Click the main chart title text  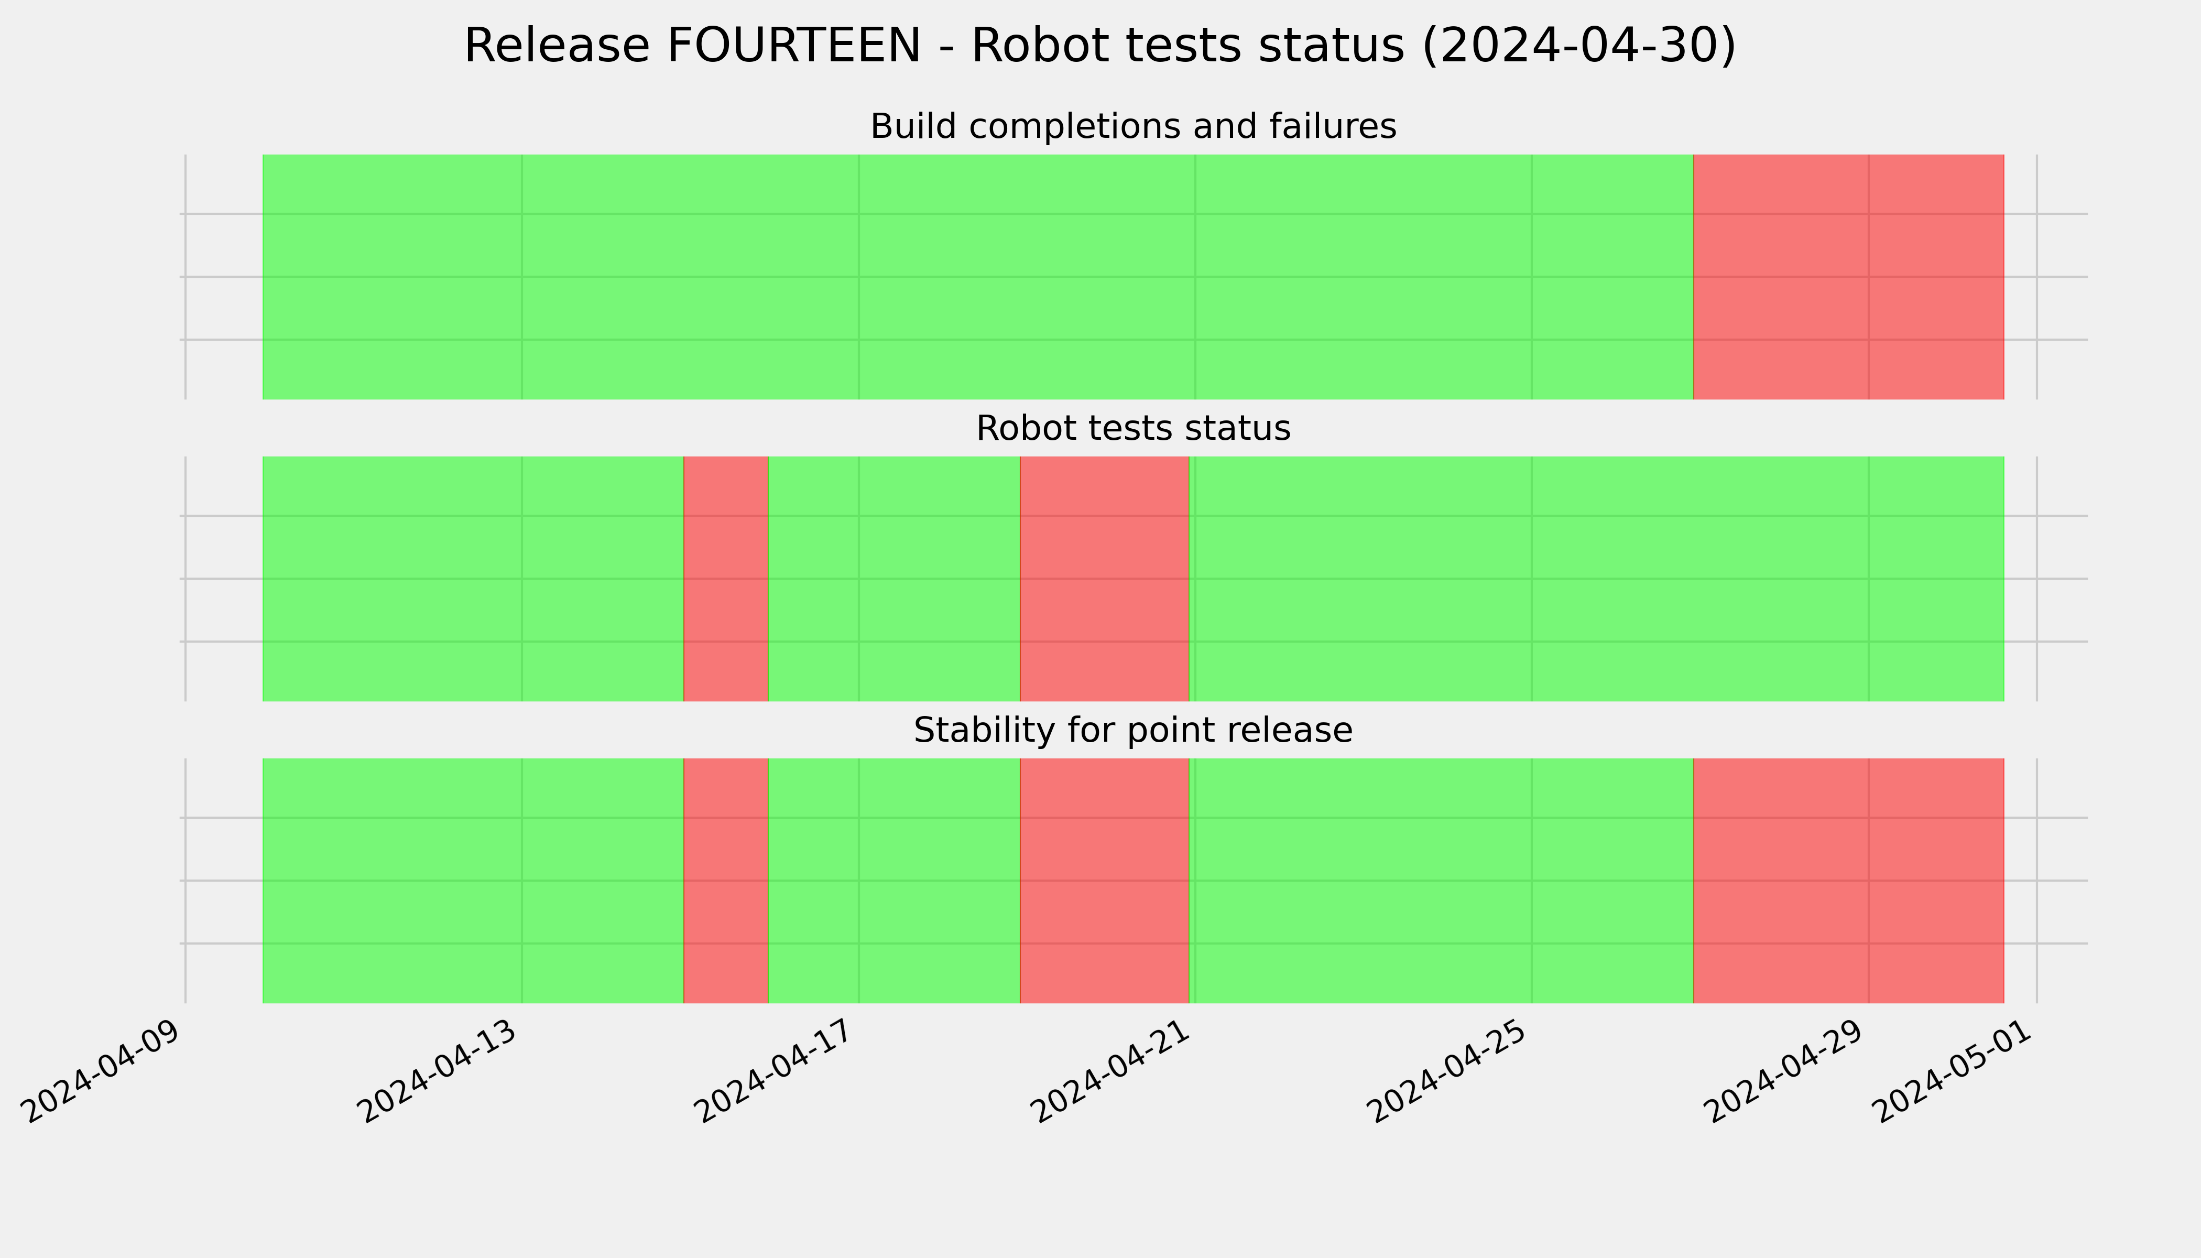(1099, 46)
